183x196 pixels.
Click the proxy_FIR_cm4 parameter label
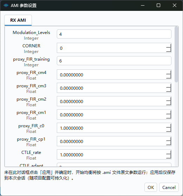coord(31,73)
